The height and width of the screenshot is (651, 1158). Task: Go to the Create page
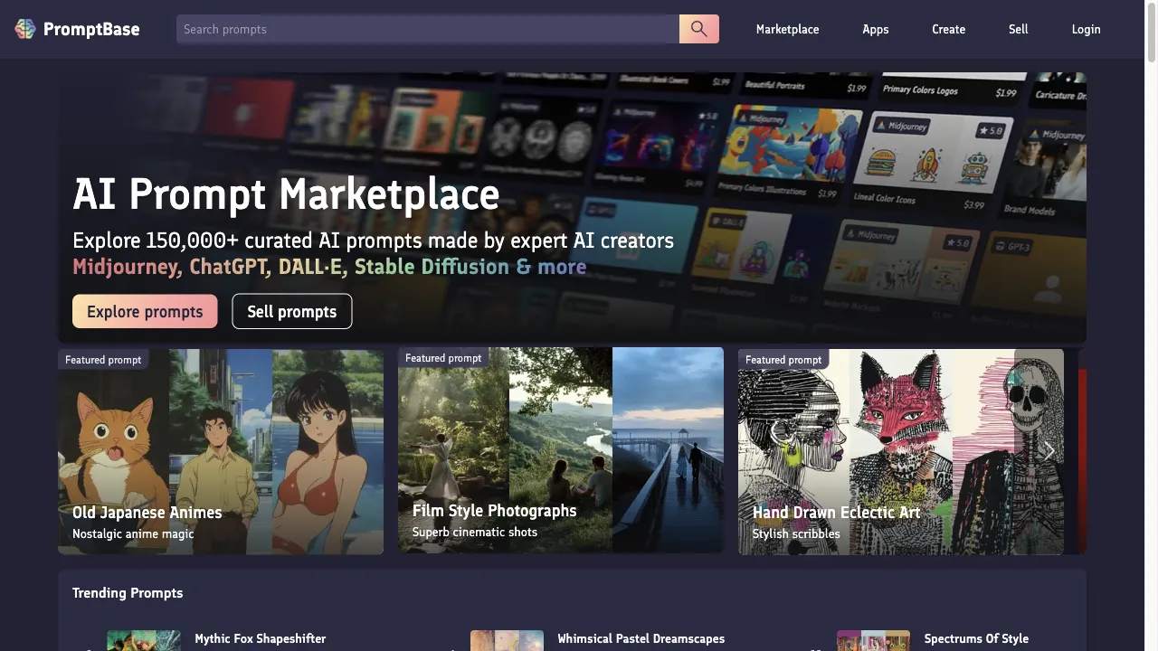(x=949, y=29)
